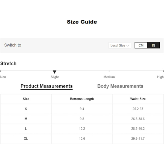
Task: Click the 9.4 bottoms length cell
Action: [x=82, y=109]
